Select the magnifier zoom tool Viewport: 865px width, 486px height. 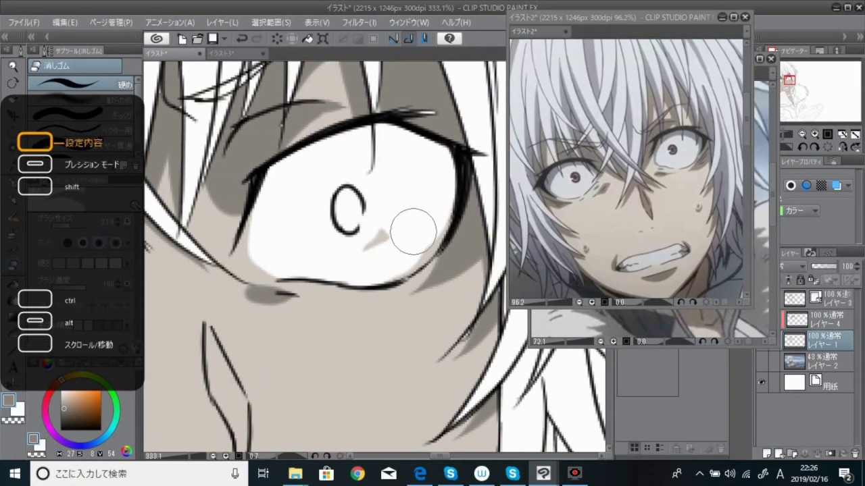13,66
